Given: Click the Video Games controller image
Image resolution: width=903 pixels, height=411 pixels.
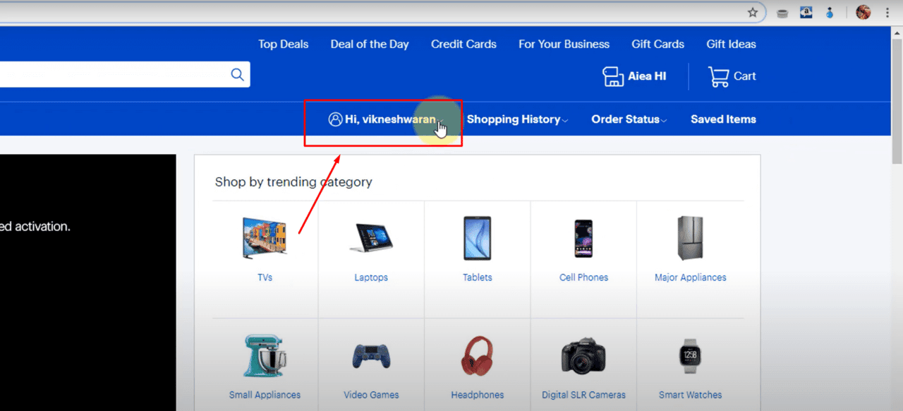Looking at the screenshot, I should coord(371,357).
